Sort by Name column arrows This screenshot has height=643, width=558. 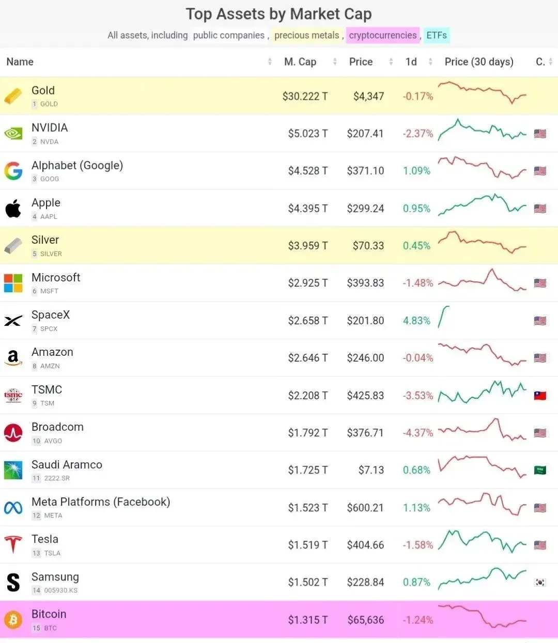(x=270, y=62)
